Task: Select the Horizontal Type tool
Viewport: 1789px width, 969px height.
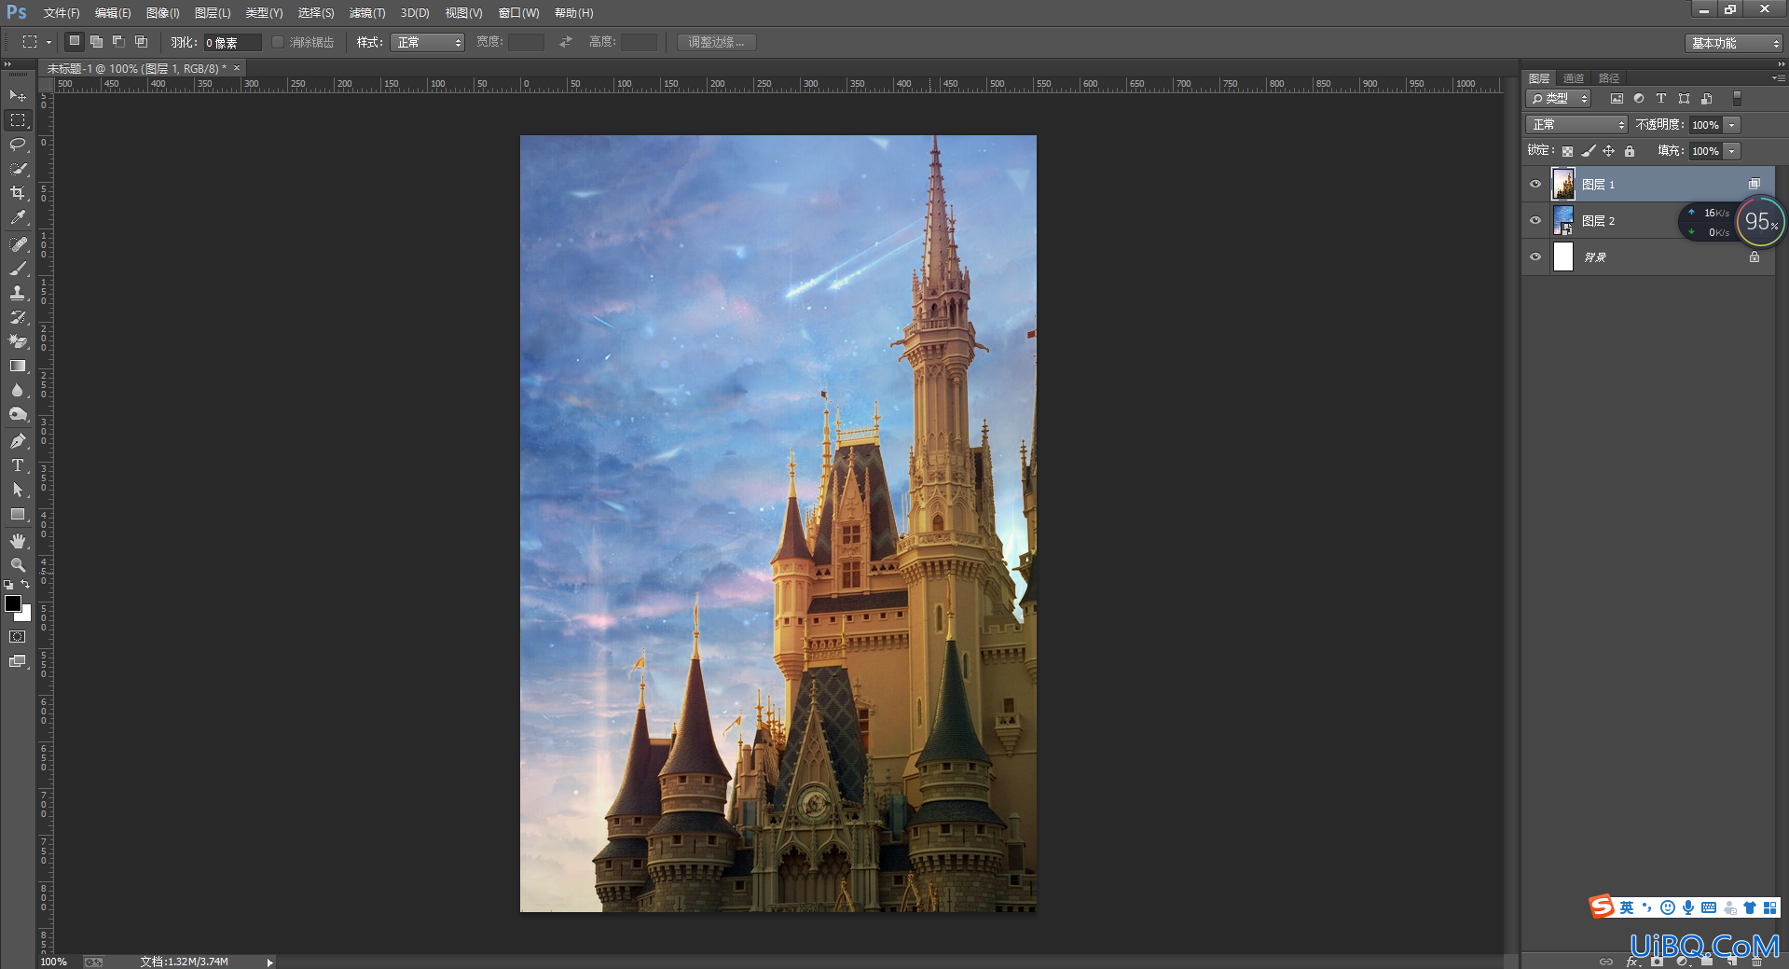Action: 18,465
